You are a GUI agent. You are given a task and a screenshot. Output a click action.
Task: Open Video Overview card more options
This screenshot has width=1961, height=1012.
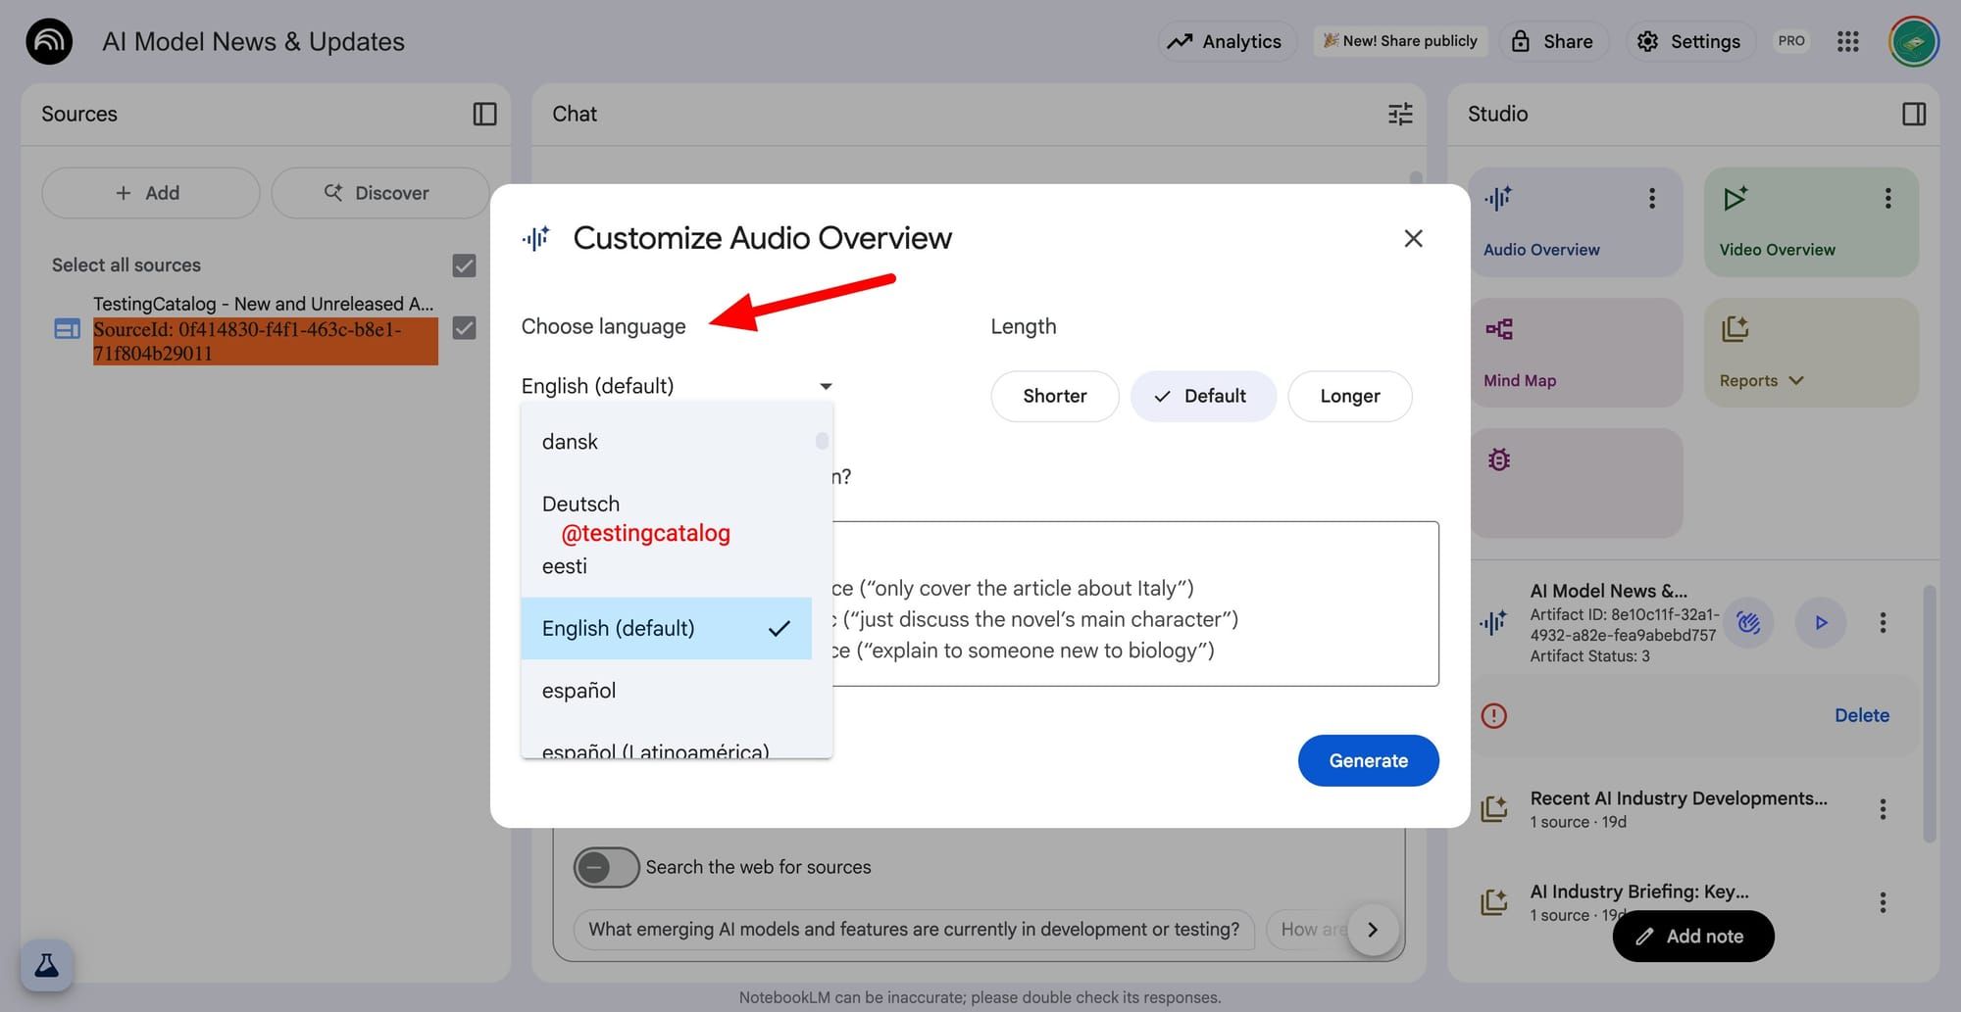(x=1887, y=199)
